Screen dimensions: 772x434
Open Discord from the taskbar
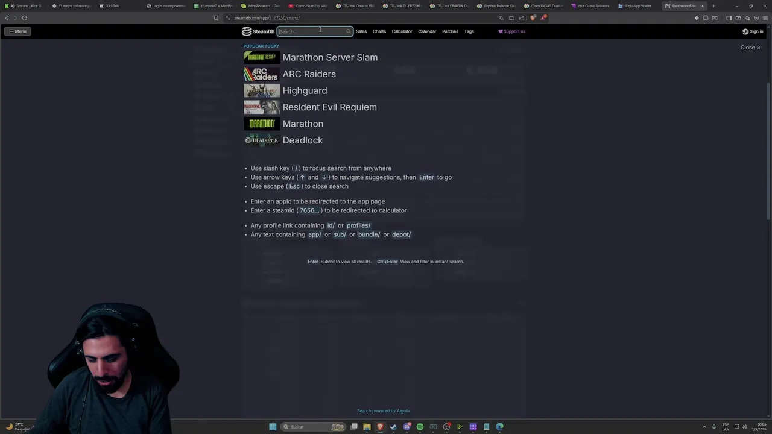pyautogui.click(x=407, y=427)
